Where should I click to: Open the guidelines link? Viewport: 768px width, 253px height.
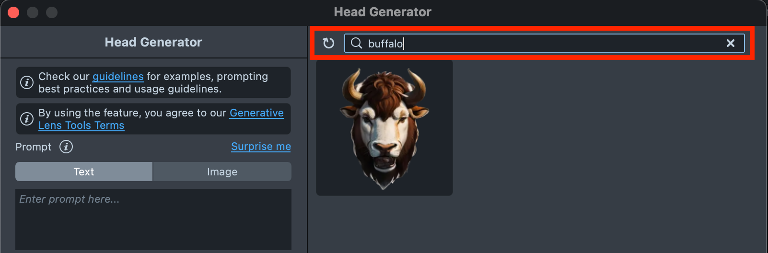(x=118, y=76)
